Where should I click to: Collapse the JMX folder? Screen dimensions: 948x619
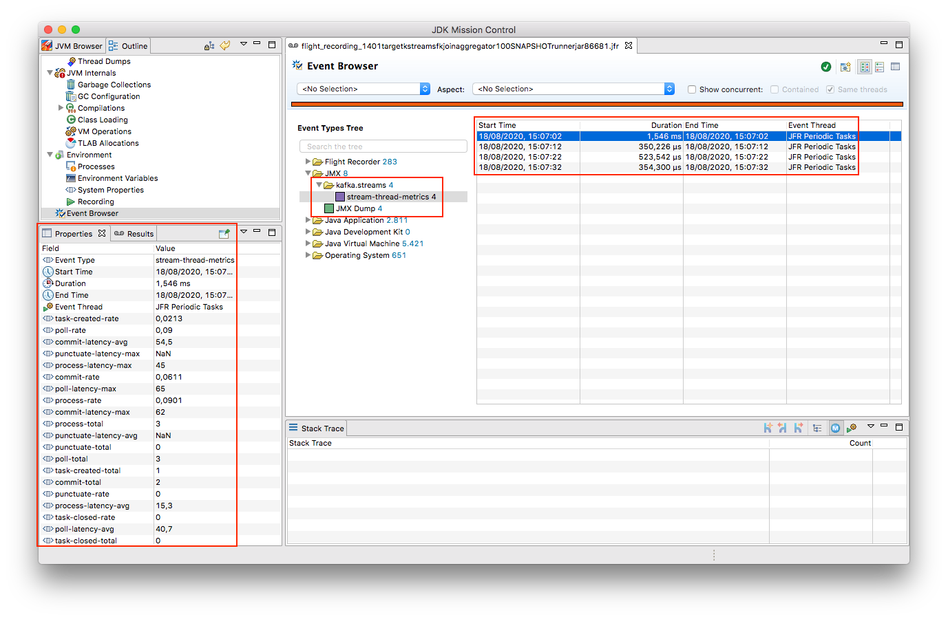(308, 173)
